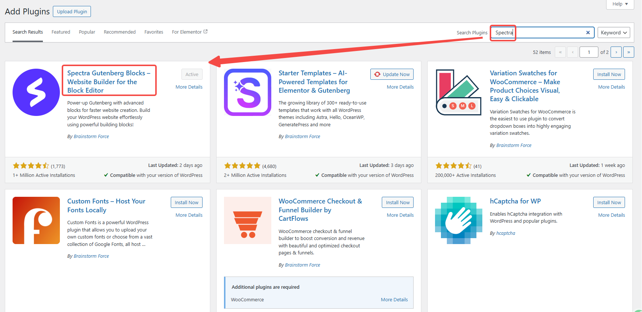Install the Custom Fonts plugin
The image size is (642, 312).
[187, 202]
